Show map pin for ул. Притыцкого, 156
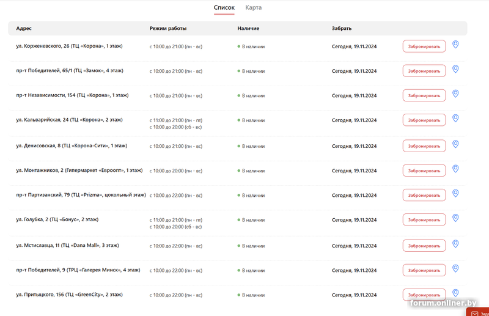Image resolution: width=489 pixels, height=316 pixels. pyautogui.click(x=455, y=293)
